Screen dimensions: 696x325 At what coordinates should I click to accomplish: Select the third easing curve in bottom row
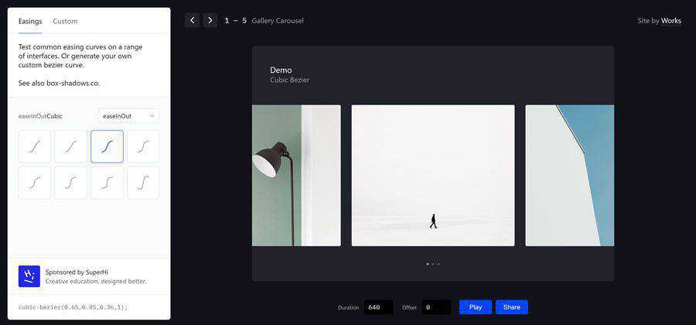coord(107,183)
